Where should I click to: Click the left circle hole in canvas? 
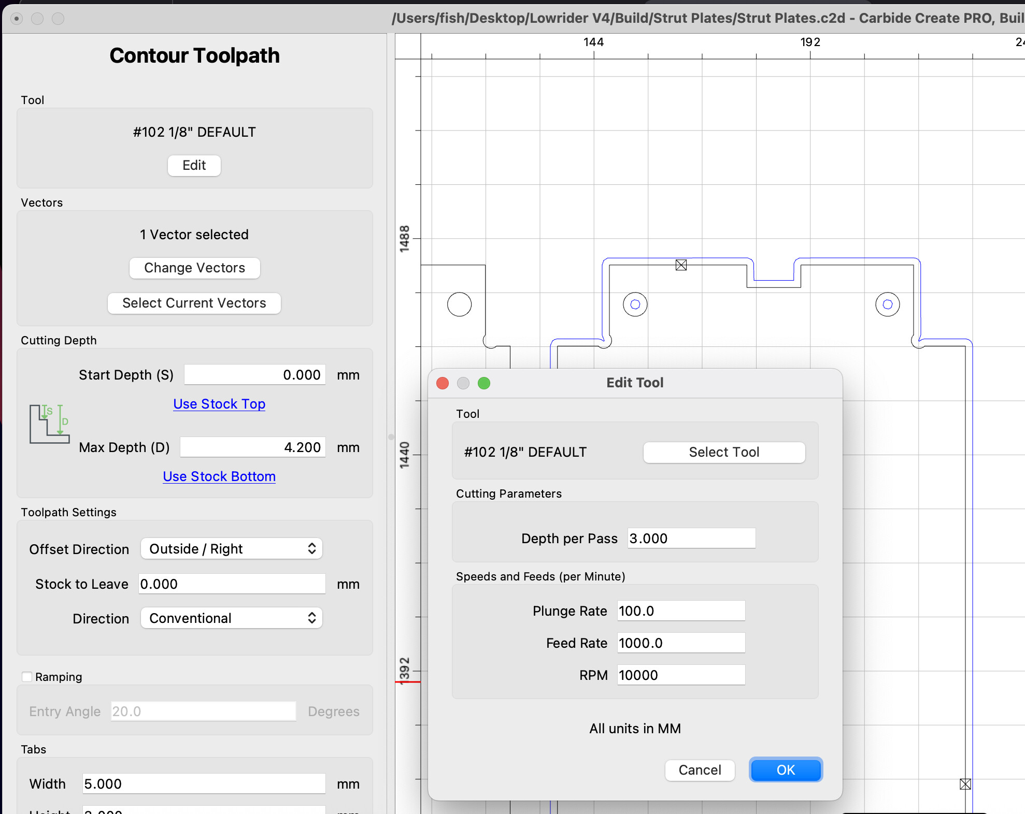coord(635,304)
